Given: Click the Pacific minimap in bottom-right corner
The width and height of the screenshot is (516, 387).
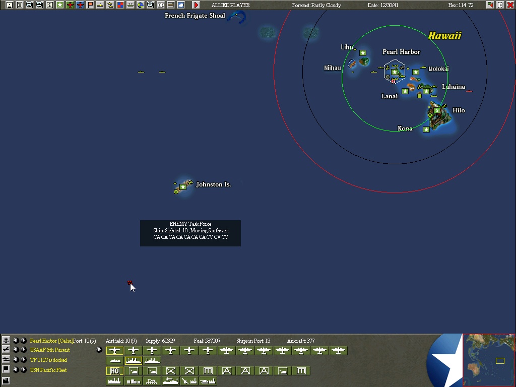Looking at the screenshot, I should coord(489,360).
